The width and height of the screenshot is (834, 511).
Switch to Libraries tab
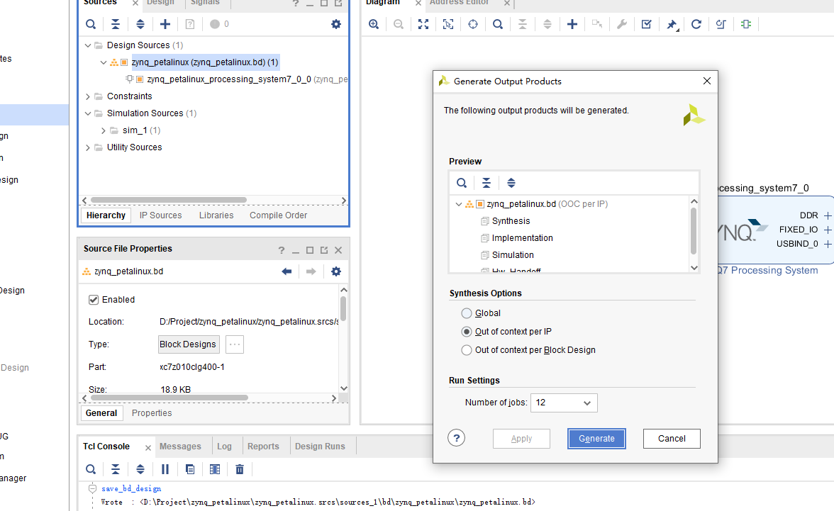(x=216, y=215)
